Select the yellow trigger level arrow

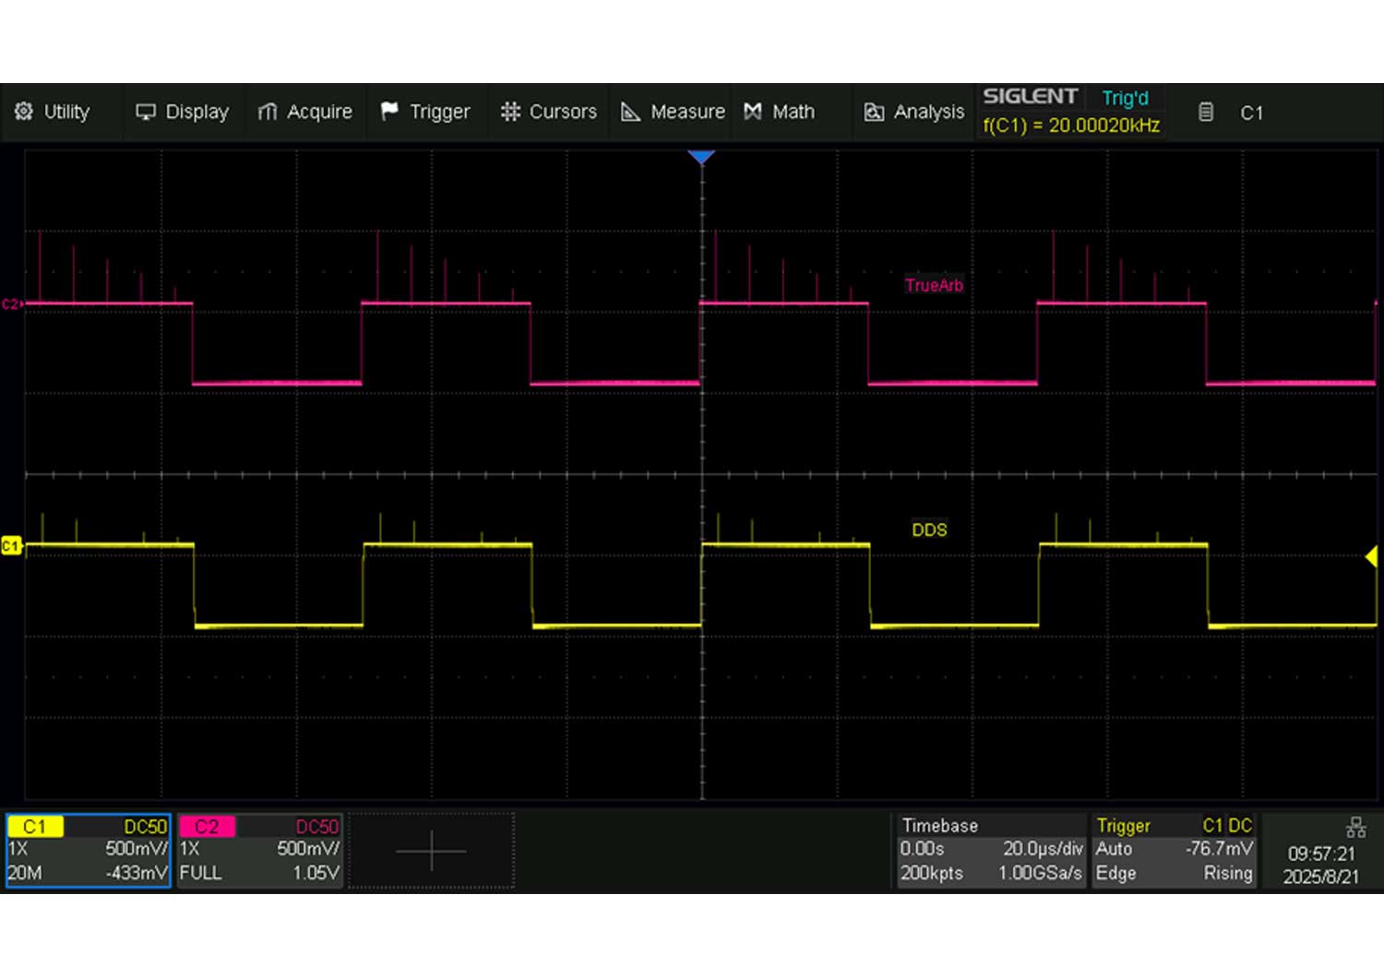pyautogui.click(x=1371, y=556)
